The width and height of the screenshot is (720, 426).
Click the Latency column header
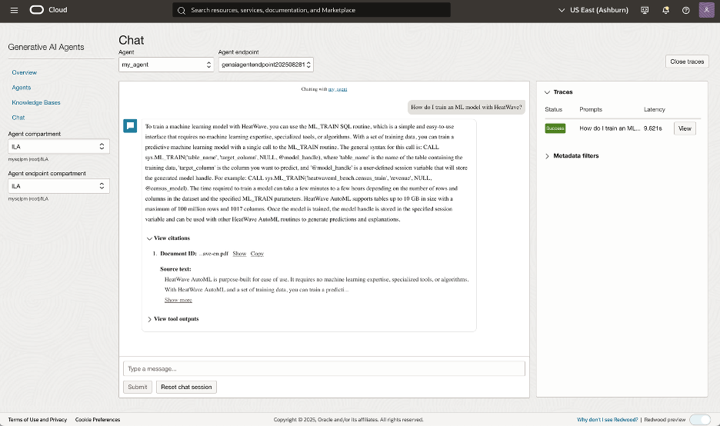[x=655, y=110]
